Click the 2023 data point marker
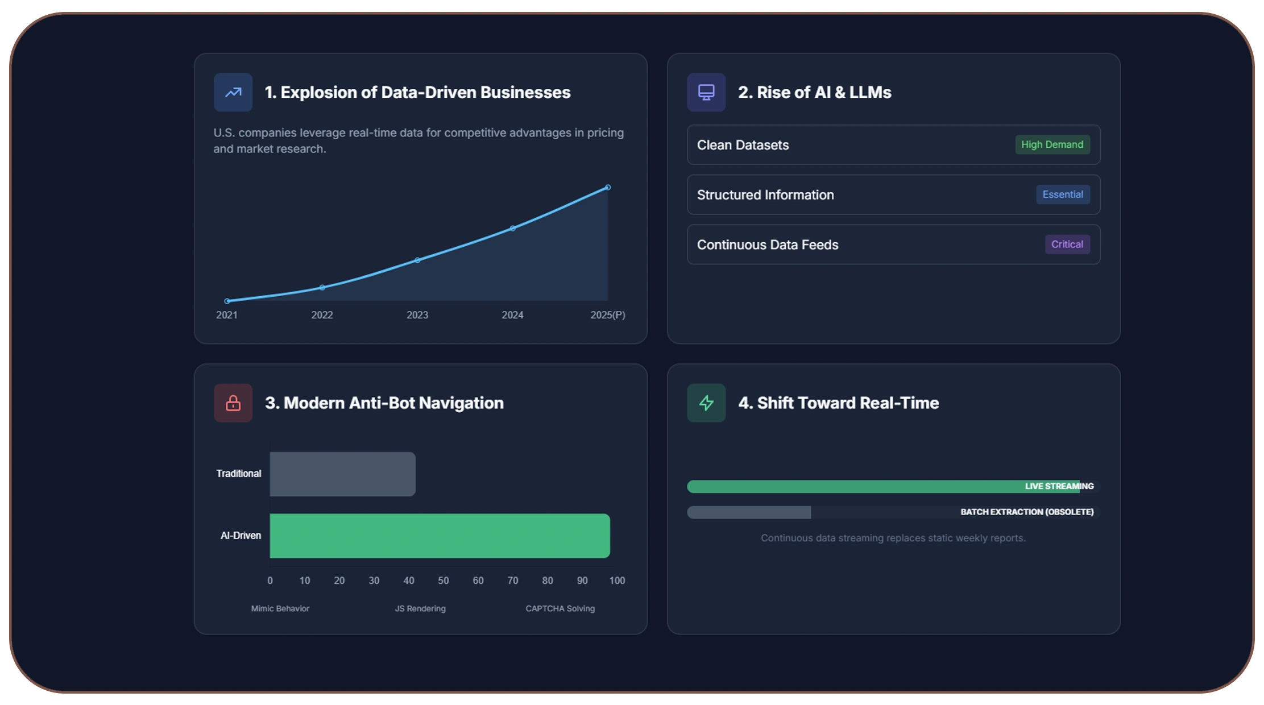 click(417, 260)
